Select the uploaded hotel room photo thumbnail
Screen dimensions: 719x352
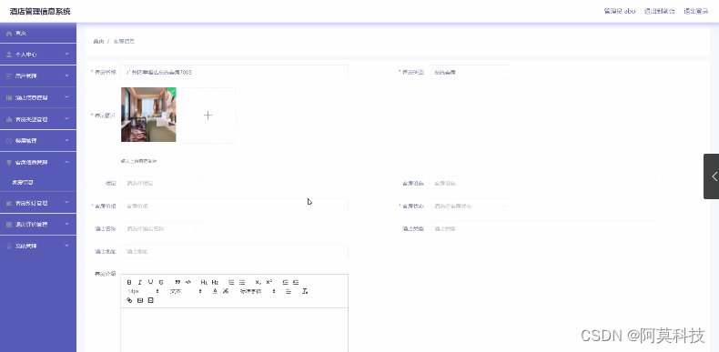148,115
